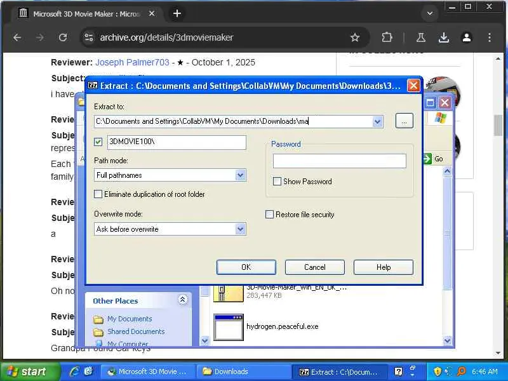Screen dimensions: 508x381
Task: Open the Path mode dropdown
Action: pos(240,175)
